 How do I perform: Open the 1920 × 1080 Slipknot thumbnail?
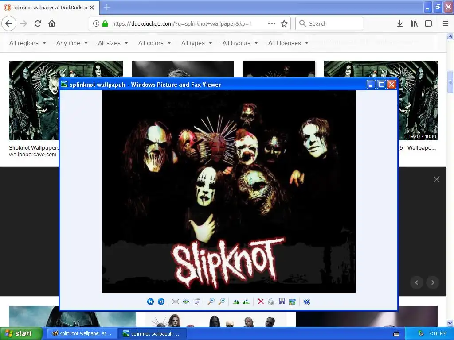pos(418,100)
